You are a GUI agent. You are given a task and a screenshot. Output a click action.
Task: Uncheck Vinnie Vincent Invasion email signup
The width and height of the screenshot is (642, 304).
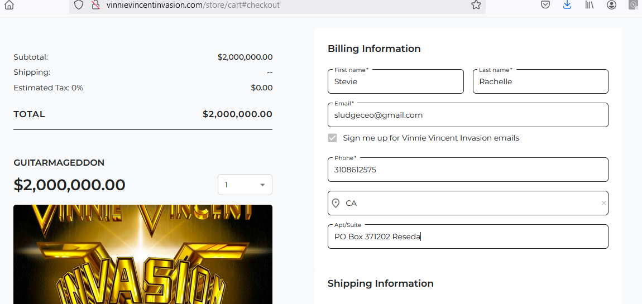coord(333,138)
